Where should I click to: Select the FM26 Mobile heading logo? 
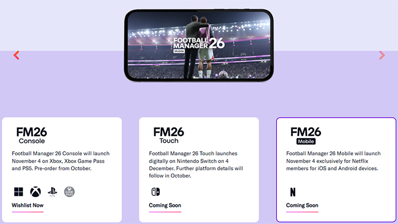coord(306,135)
